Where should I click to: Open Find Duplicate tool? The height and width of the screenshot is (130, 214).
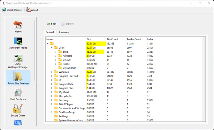click(x=18, y=94)
